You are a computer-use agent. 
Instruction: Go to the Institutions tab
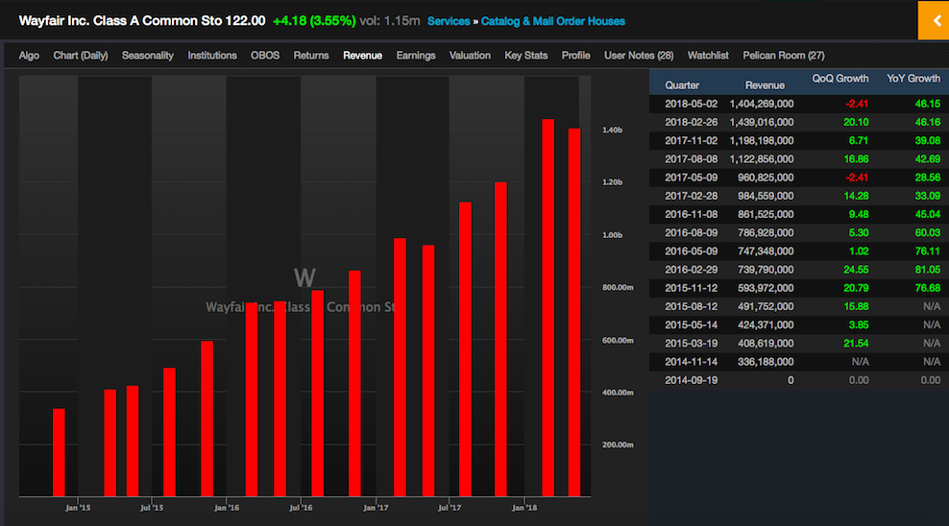tap(212, 56)
